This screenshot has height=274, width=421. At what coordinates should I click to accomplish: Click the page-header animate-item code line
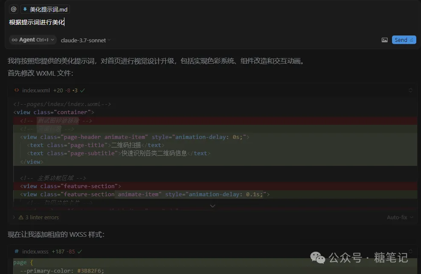(x=134, y=137)
